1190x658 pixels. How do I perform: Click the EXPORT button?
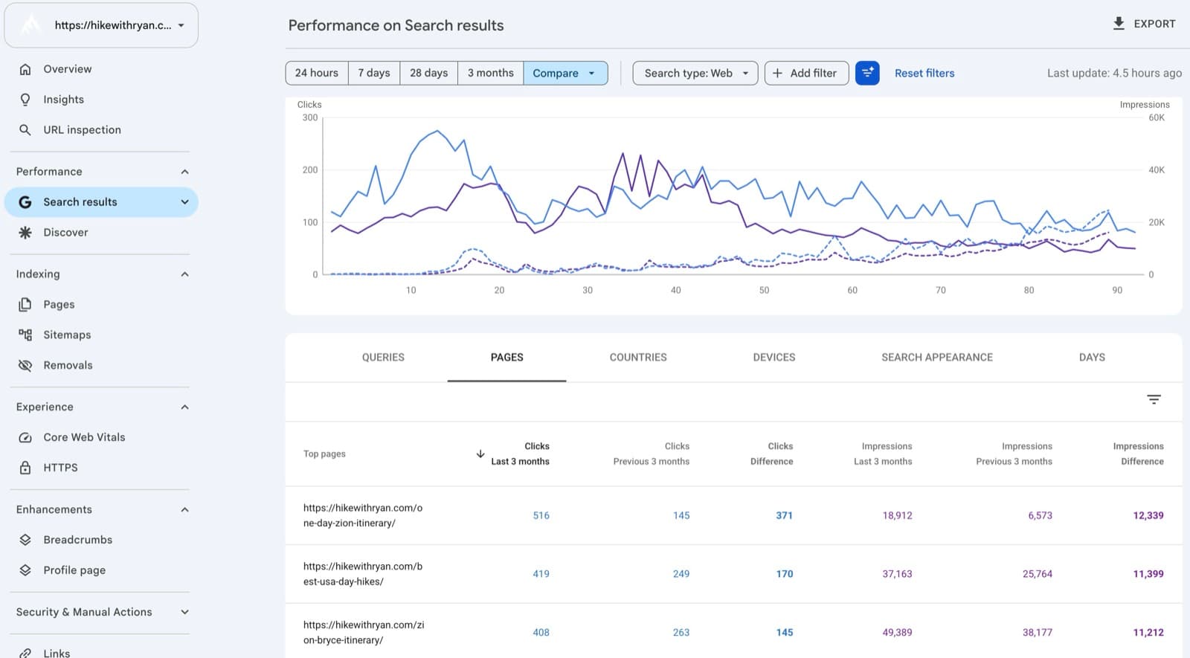coord(1145,24)
